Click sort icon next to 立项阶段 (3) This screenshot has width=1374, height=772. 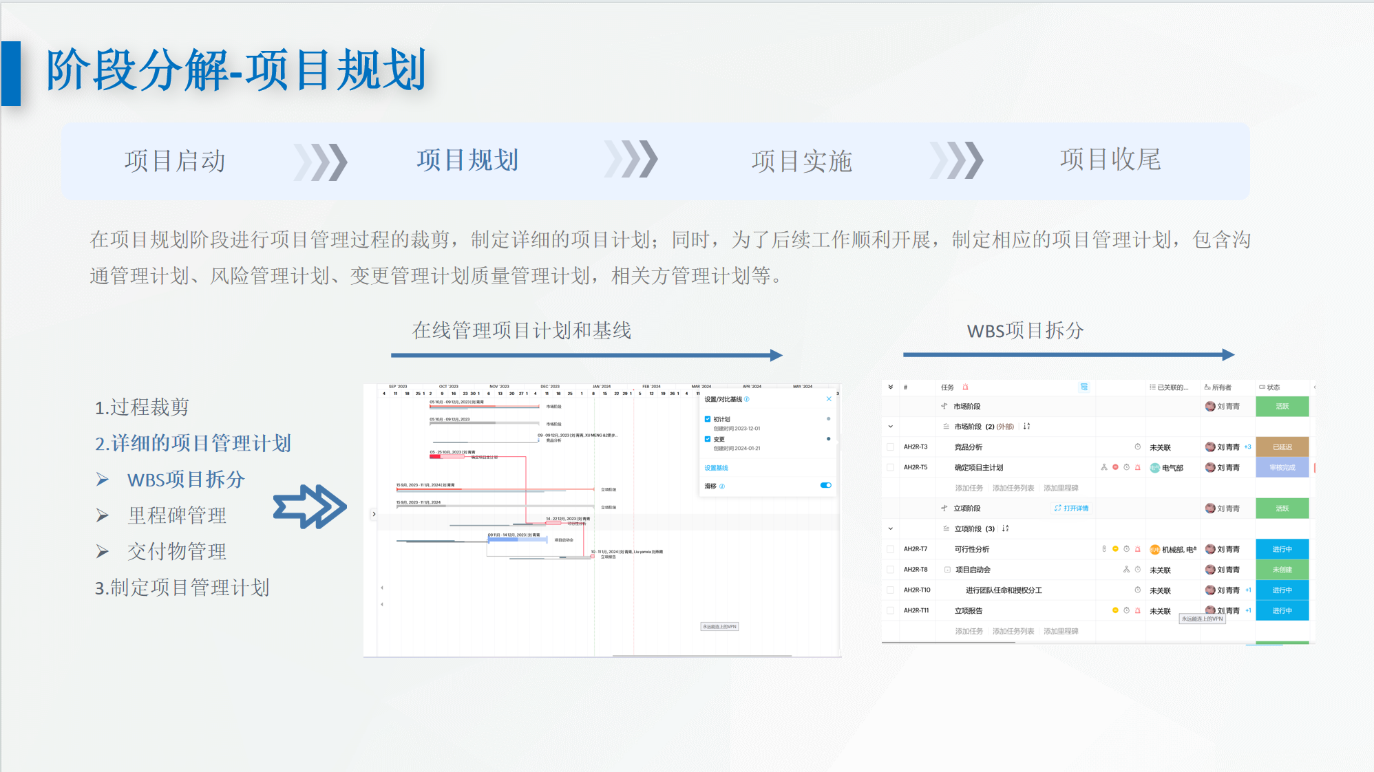point(1006,528)
